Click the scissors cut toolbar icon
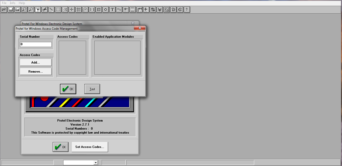 coord(44,10)
